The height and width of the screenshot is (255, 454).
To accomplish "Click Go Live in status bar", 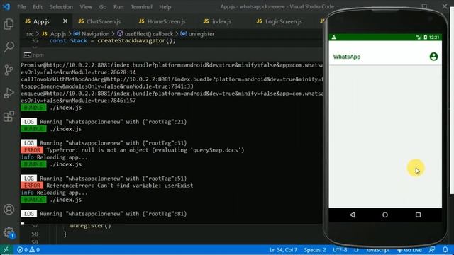I will point(410,250).
